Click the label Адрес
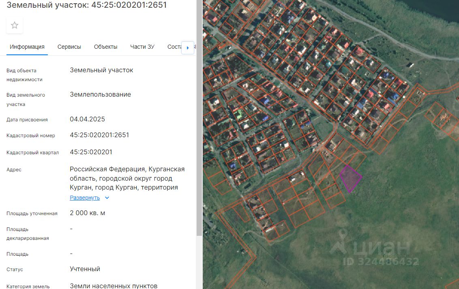The width and height of the screenshot is (459, 289). coord(14,170)
